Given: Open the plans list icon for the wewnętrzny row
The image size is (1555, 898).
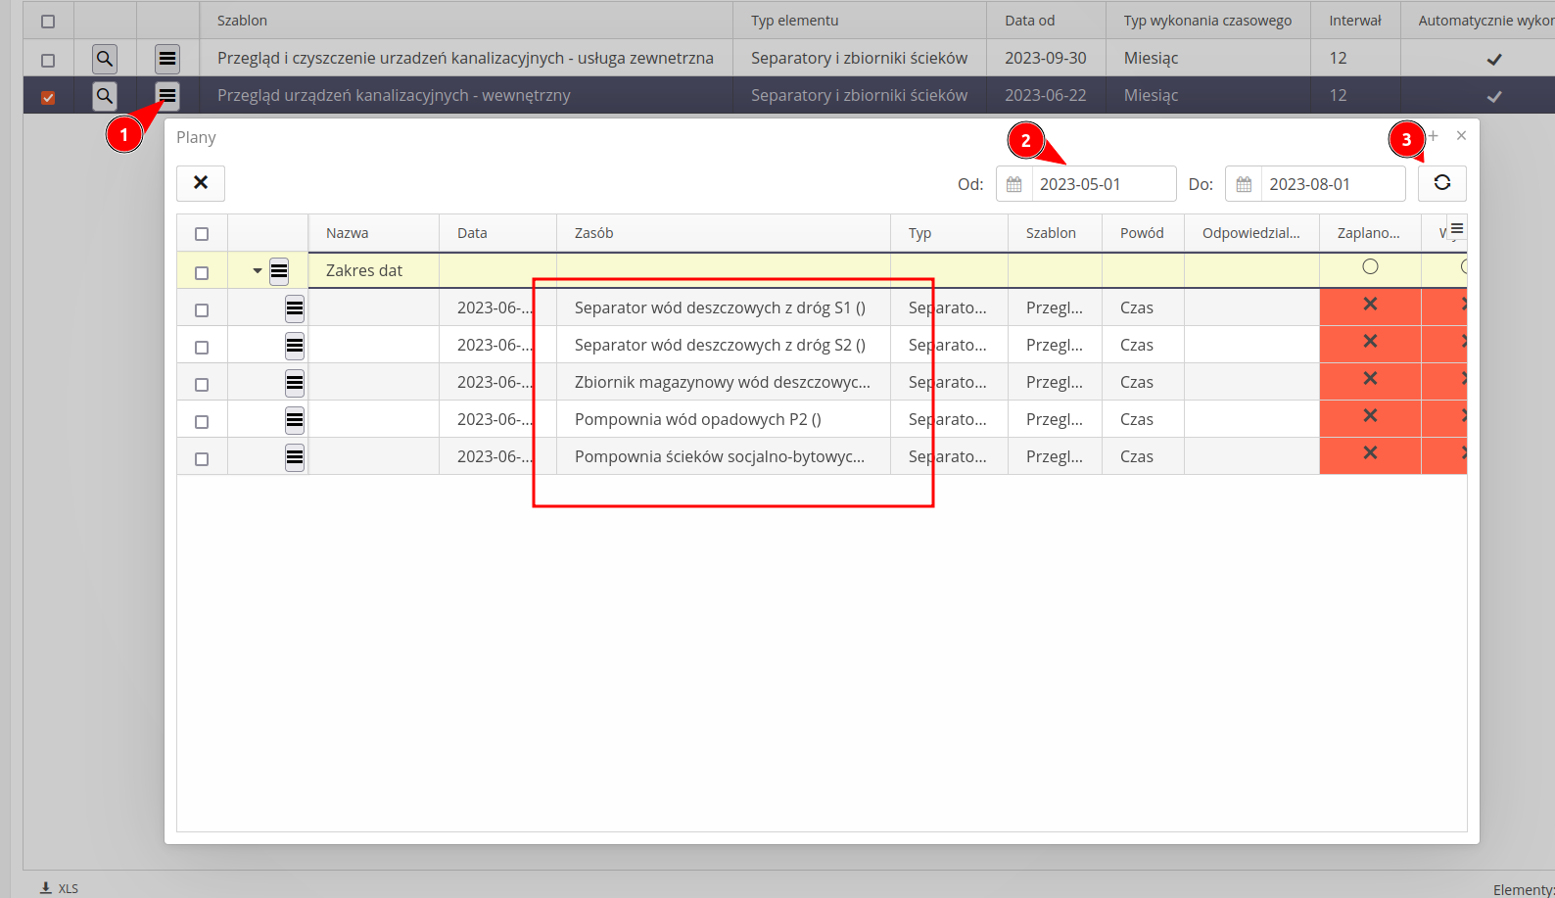Looking at the screenshot, I should (x=167, y=96).
